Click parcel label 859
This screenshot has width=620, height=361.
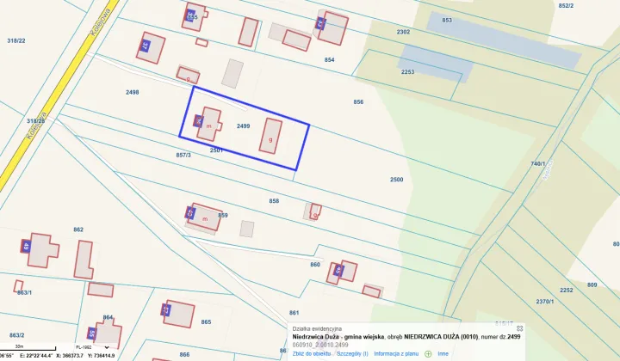pyautogui.click(x=223, y=216)
